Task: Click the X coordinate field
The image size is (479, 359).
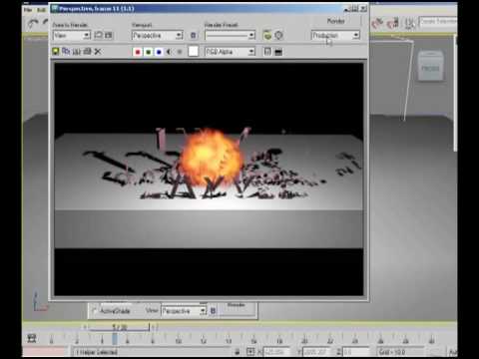Action: click(x=275, y=352)
